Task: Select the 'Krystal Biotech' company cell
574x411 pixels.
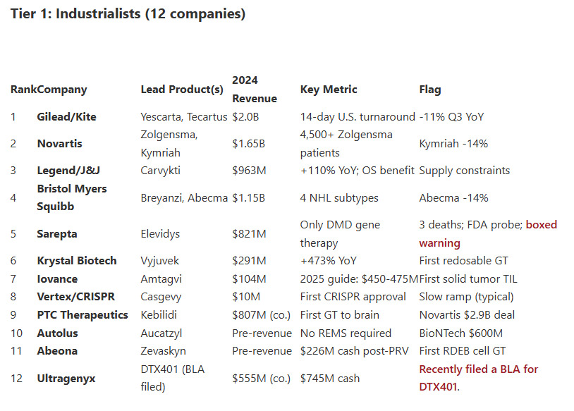Action: pos(77,261)
